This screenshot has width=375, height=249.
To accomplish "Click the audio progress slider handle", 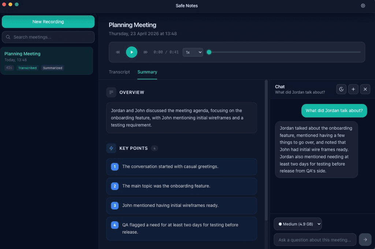I will pos(209,52).
